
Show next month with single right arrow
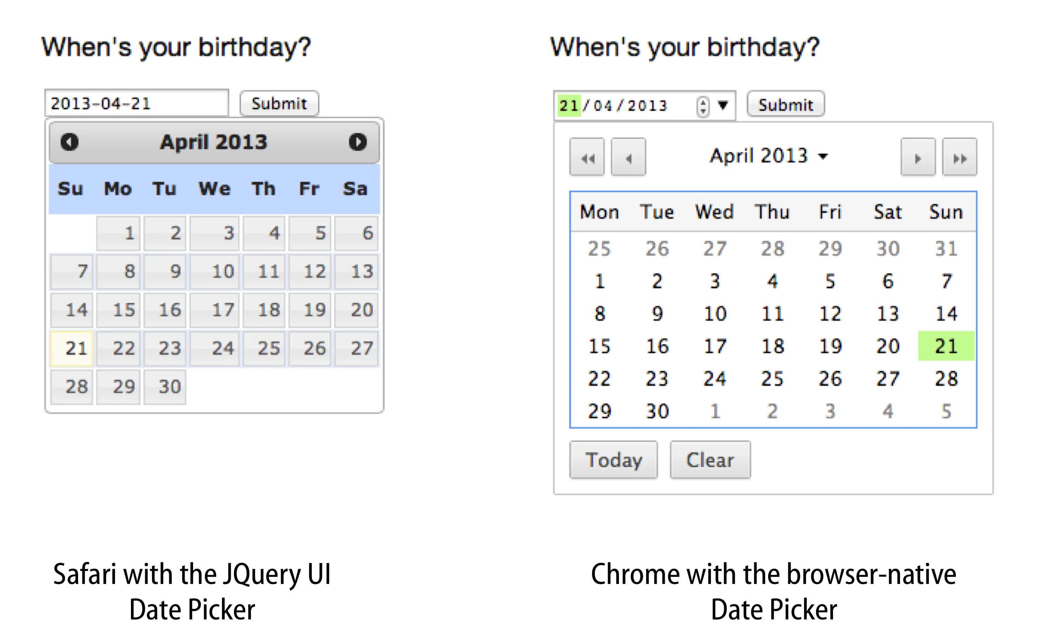(918, 157)
